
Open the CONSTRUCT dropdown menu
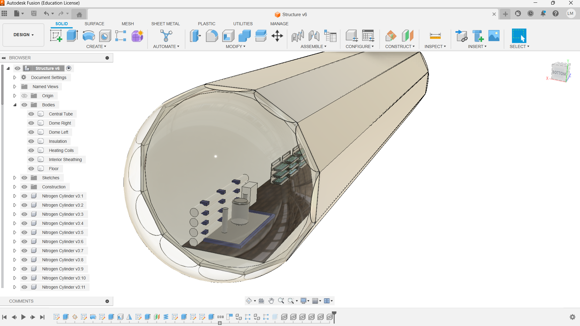[400, 46]
